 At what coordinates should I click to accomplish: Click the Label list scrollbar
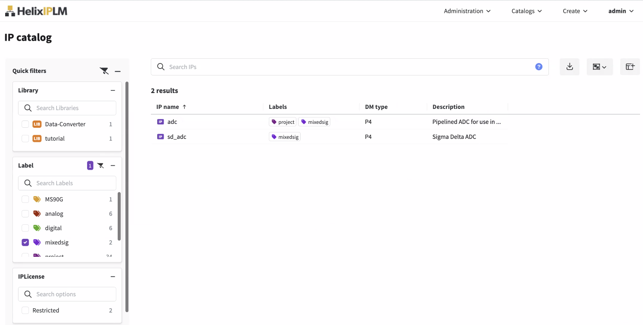tap(119, 217)
